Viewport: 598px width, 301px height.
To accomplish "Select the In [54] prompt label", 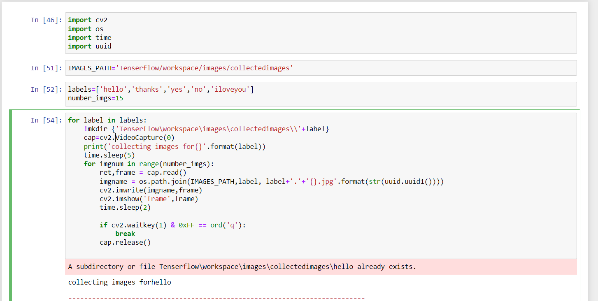I will tap(46, 120).
